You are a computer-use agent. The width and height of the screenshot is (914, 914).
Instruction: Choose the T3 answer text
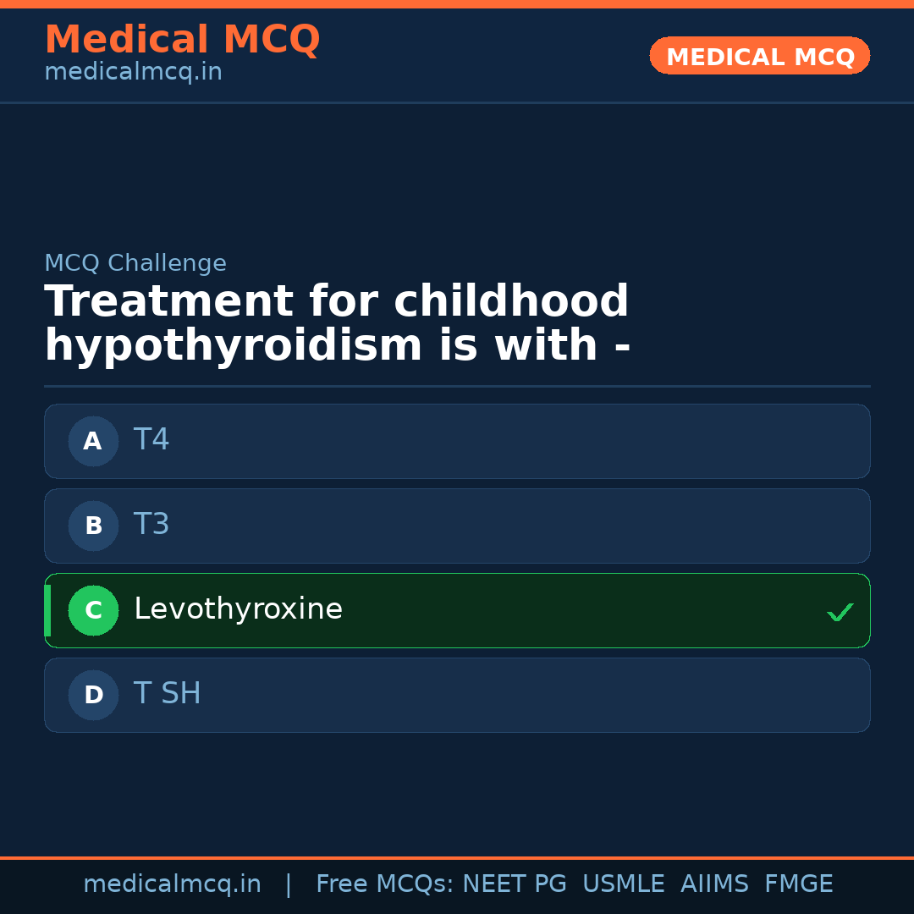tap(151, 525)
